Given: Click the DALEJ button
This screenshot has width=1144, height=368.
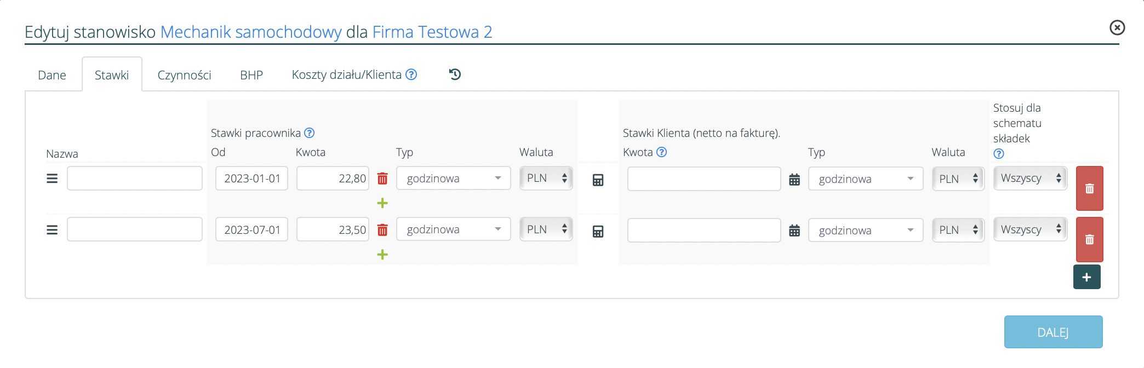Looking at the screenshot, I should coord(1053,332).
